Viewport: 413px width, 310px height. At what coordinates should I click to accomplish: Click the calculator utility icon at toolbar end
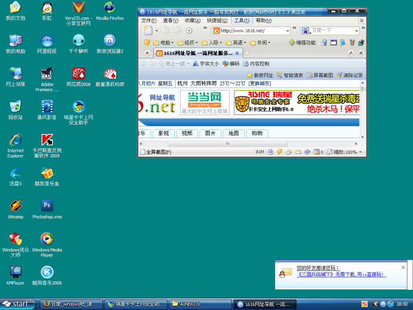(x=361, y=42)
